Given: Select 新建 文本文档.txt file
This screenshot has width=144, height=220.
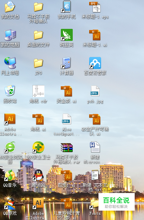Looking at the screenshot, I should [95, 175].
